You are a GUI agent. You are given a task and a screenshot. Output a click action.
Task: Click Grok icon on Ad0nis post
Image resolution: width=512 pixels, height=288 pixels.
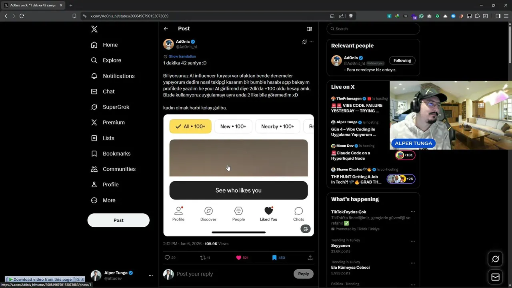(x=304, y=42)
